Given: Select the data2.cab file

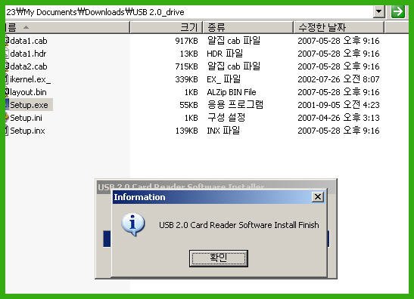Looking at the screenshot, I should coord(29,66).
